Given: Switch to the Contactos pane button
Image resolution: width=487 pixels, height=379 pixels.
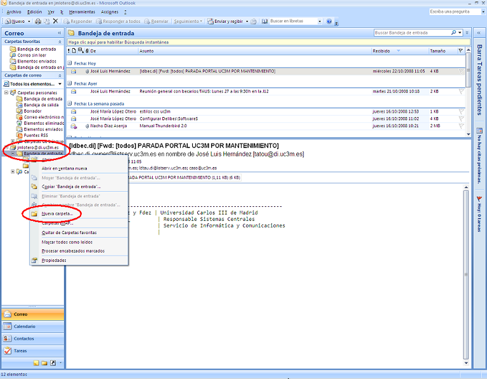Looking at the screenshot, I should (x=32, y=339).
